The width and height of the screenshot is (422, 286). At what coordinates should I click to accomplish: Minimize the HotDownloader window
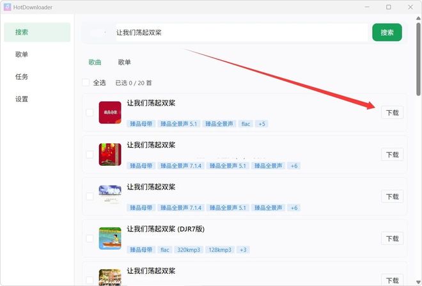point(367,7)
